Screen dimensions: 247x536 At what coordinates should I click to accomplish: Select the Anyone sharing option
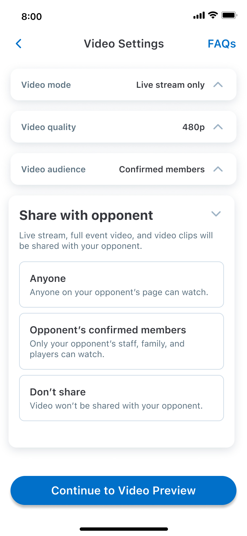click(x=122, y=285)
